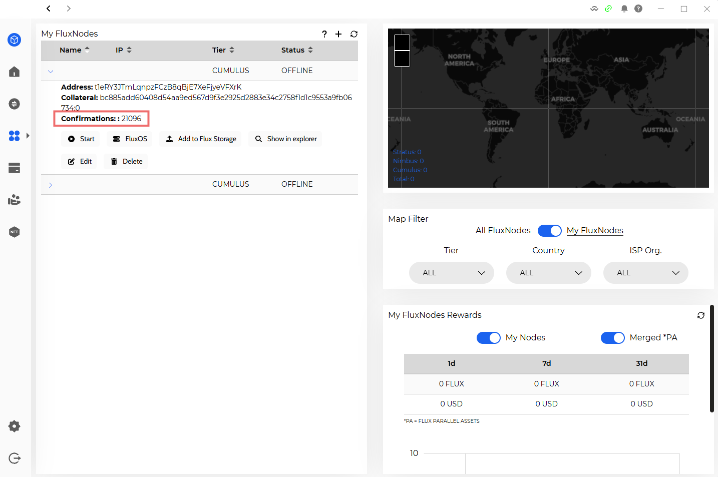Open settings gear in sidebar
This screenshot has width=718, height=477.
tap(14, 426)
